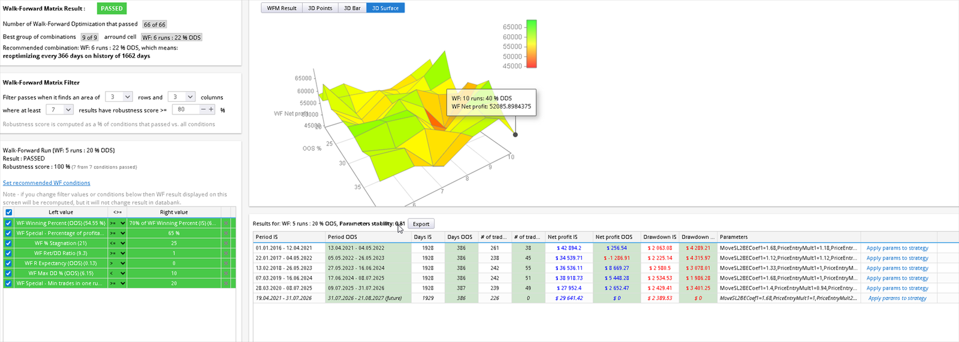This screenshot has height=342, width=959.
Task: Delete the WF Ret/DD Ratio condition
Action: [226, 253]
